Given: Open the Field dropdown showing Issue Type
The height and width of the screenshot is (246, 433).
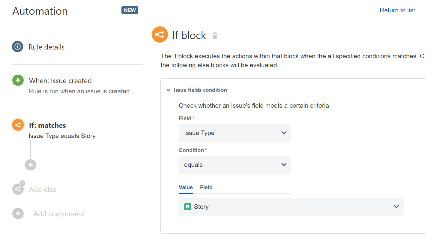Looking at the screenshot, I should point(235,133).
